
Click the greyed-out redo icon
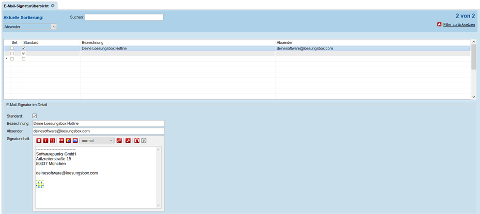coord(144,141)
